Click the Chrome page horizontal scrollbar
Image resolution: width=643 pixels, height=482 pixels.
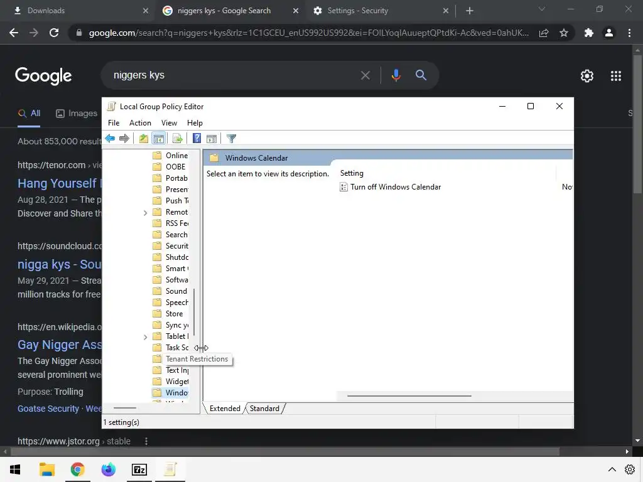pos(285,452)
